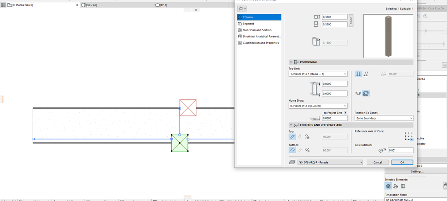
Task: Click the green selected column on the plan
Action: click(x=179, y=143)
